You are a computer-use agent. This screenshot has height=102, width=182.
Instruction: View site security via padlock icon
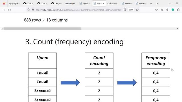pos(33,10)
